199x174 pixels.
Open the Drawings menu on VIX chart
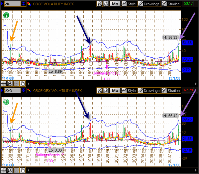click(x=149, y=4)
